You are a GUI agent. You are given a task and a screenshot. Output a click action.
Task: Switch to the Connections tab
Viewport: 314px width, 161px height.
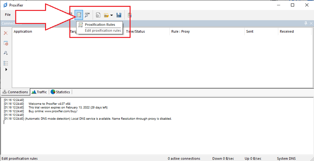pyautogui.click(x=16, y=92)
